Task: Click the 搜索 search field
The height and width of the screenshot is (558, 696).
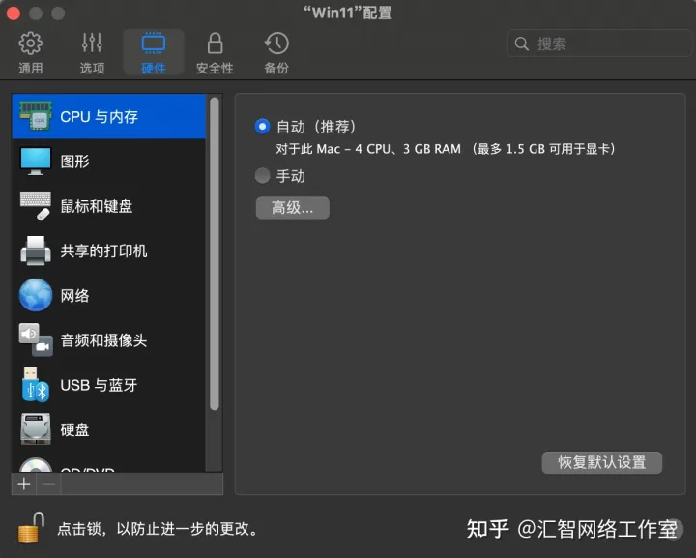Action: pyautogui.click(x=600, y=44)
